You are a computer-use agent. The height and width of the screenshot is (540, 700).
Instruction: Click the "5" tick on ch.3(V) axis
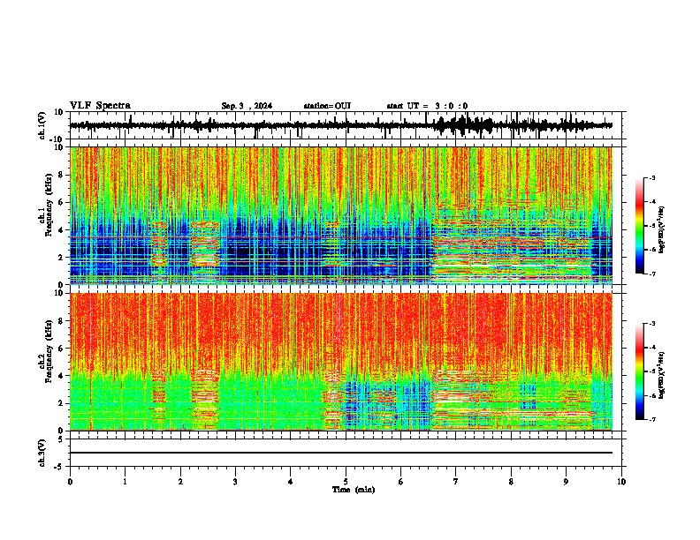click(62, 439)
